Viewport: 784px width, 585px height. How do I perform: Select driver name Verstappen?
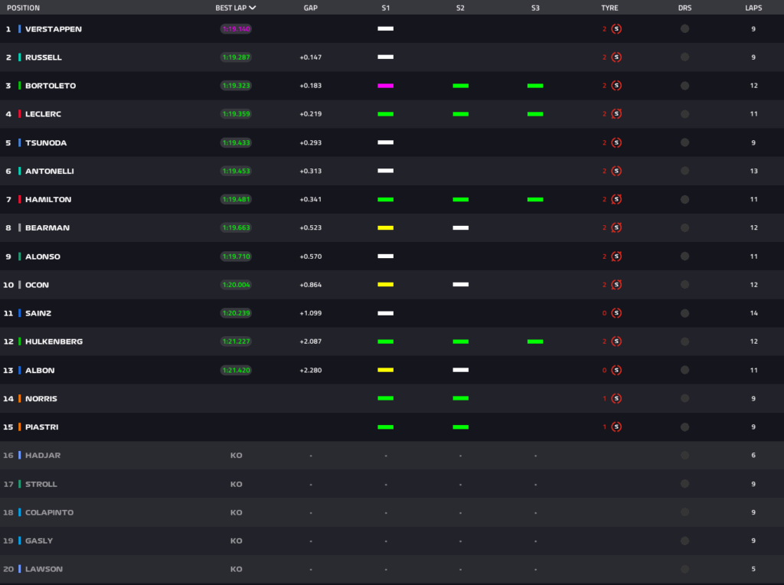54,29
